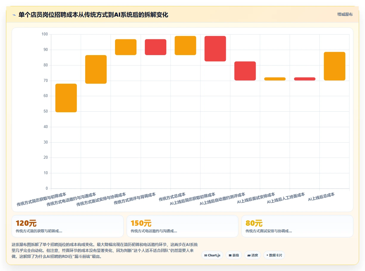
Task: Click the x-axis label AI上线后面试安排成本
Action: [x=256, y=198]
